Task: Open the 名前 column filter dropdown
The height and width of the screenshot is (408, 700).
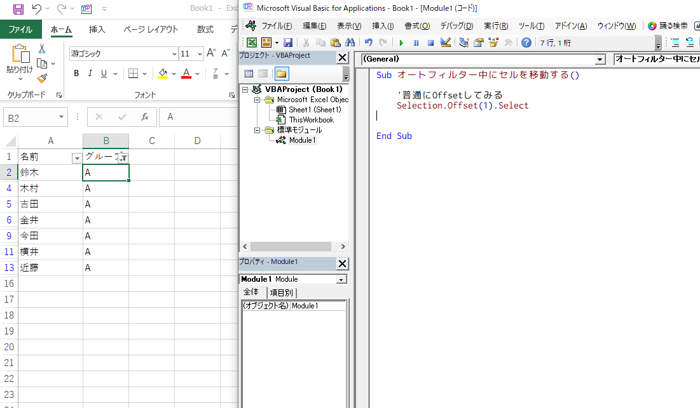Action: tap(77, 158)
